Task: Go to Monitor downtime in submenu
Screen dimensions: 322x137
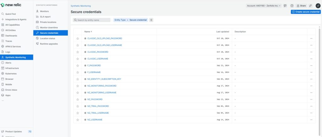Action: click(x=49, y=27)
